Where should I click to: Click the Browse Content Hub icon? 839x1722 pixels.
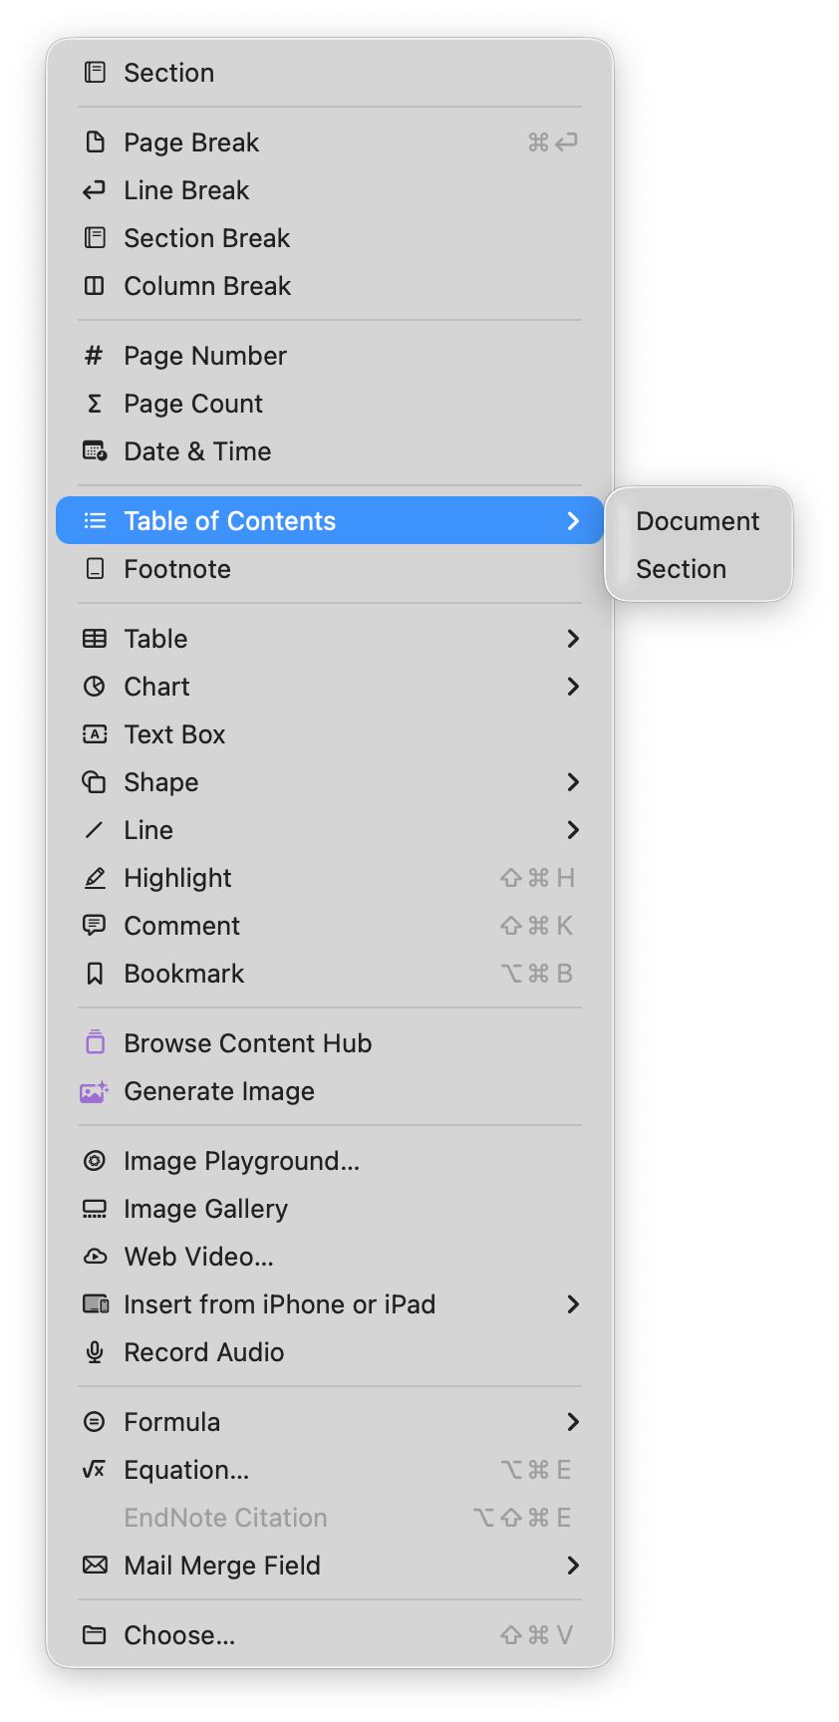95,1043
